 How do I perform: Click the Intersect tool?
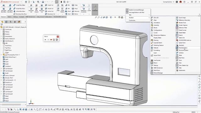[75, 11]
